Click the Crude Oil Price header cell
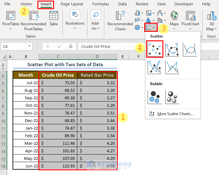Image resolution: width=219 pixels, height=175 pixels. (58, 75)
